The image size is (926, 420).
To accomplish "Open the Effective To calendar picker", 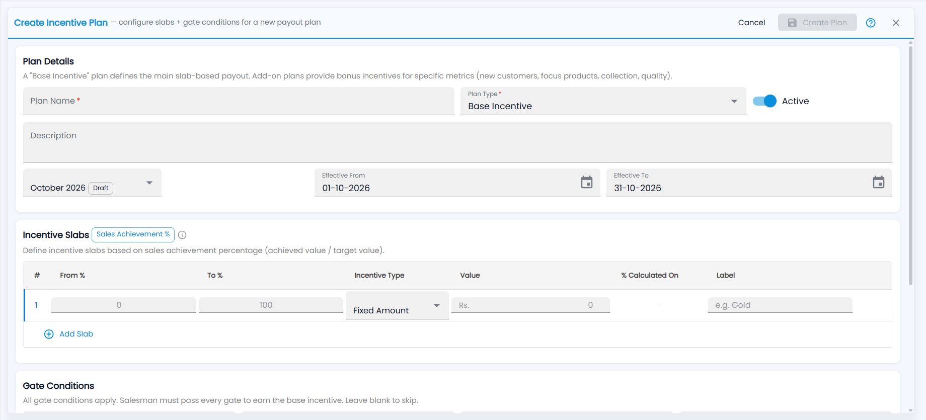I will tap(879, 182).
